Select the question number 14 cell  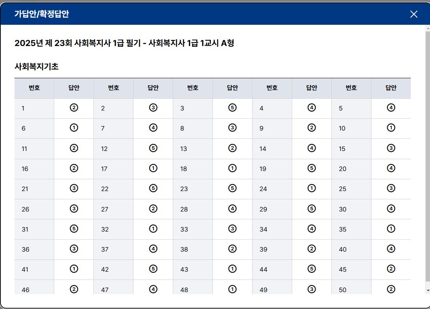(272, 149)
